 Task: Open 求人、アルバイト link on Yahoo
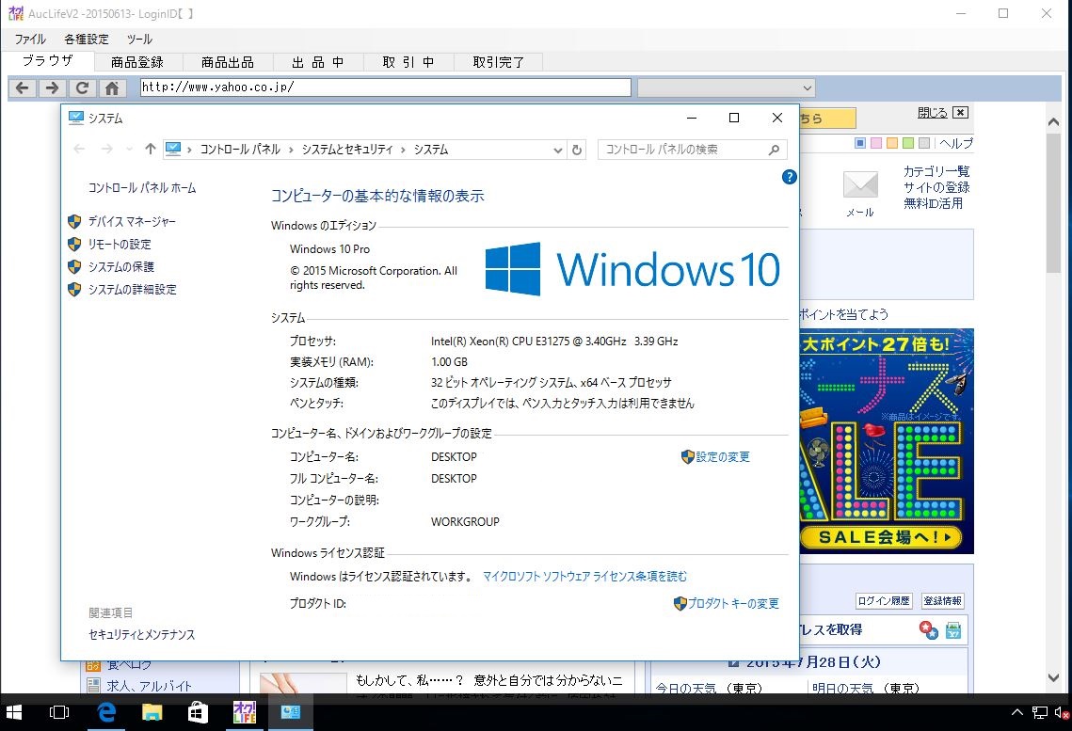point(149,686)
